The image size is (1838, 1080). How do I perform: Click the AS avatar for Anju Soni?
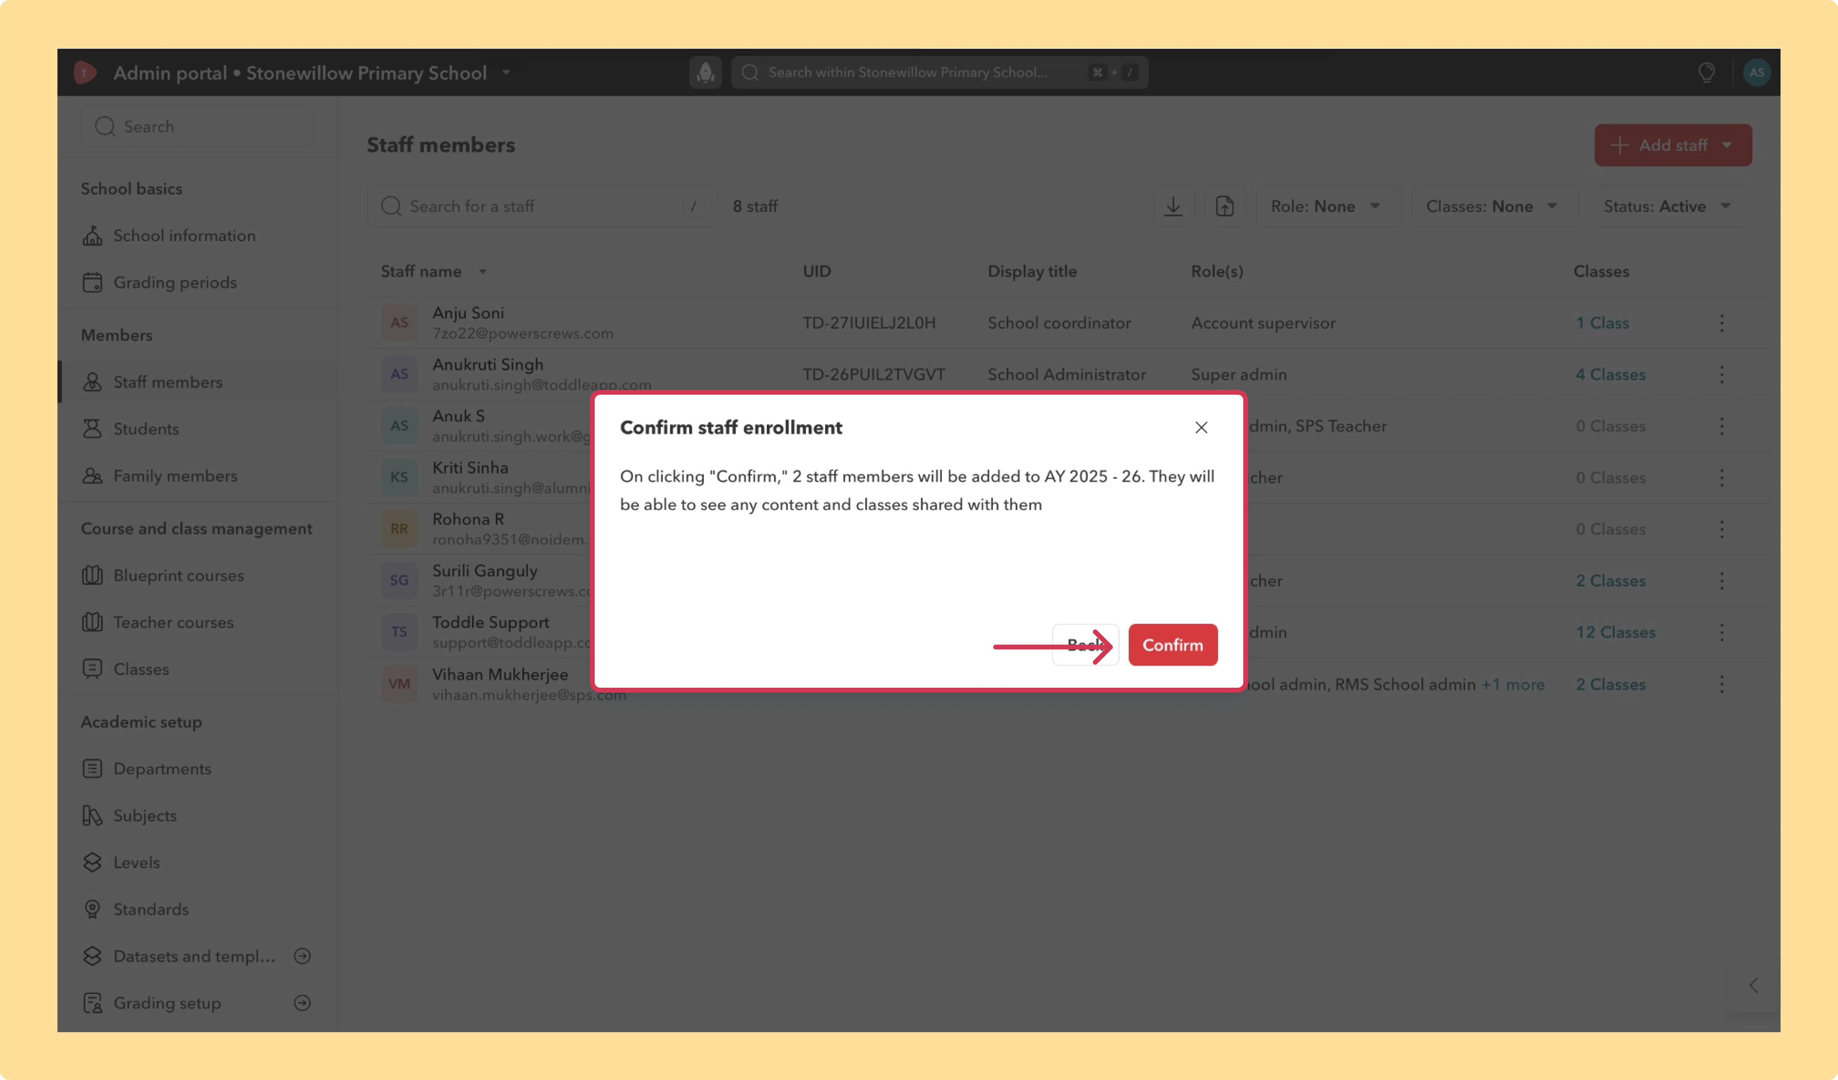pos(399,322)
